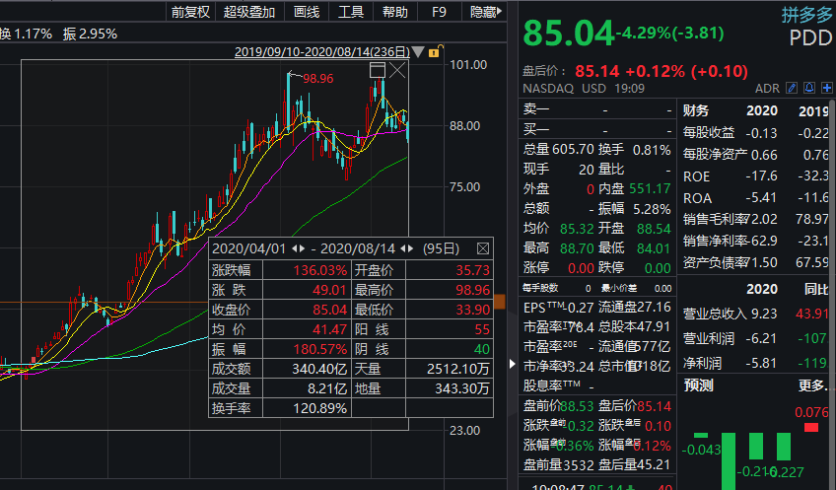Click the 盘后价 85.14 after-hours line
Image resolution: width=836 pixels, height=490 pixels.
point(635,71)
